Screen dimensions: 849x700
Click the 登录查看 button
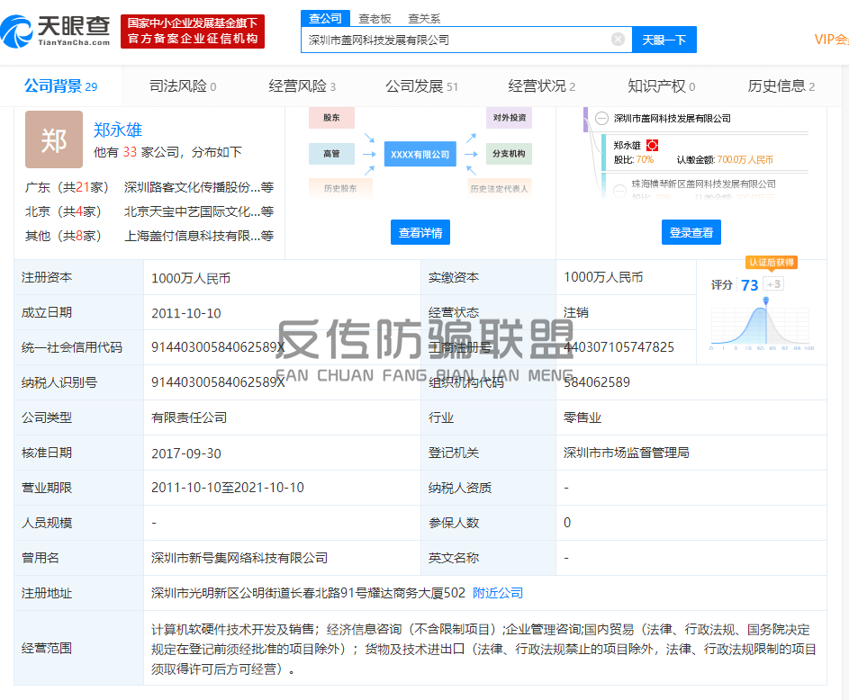(691, 232)
